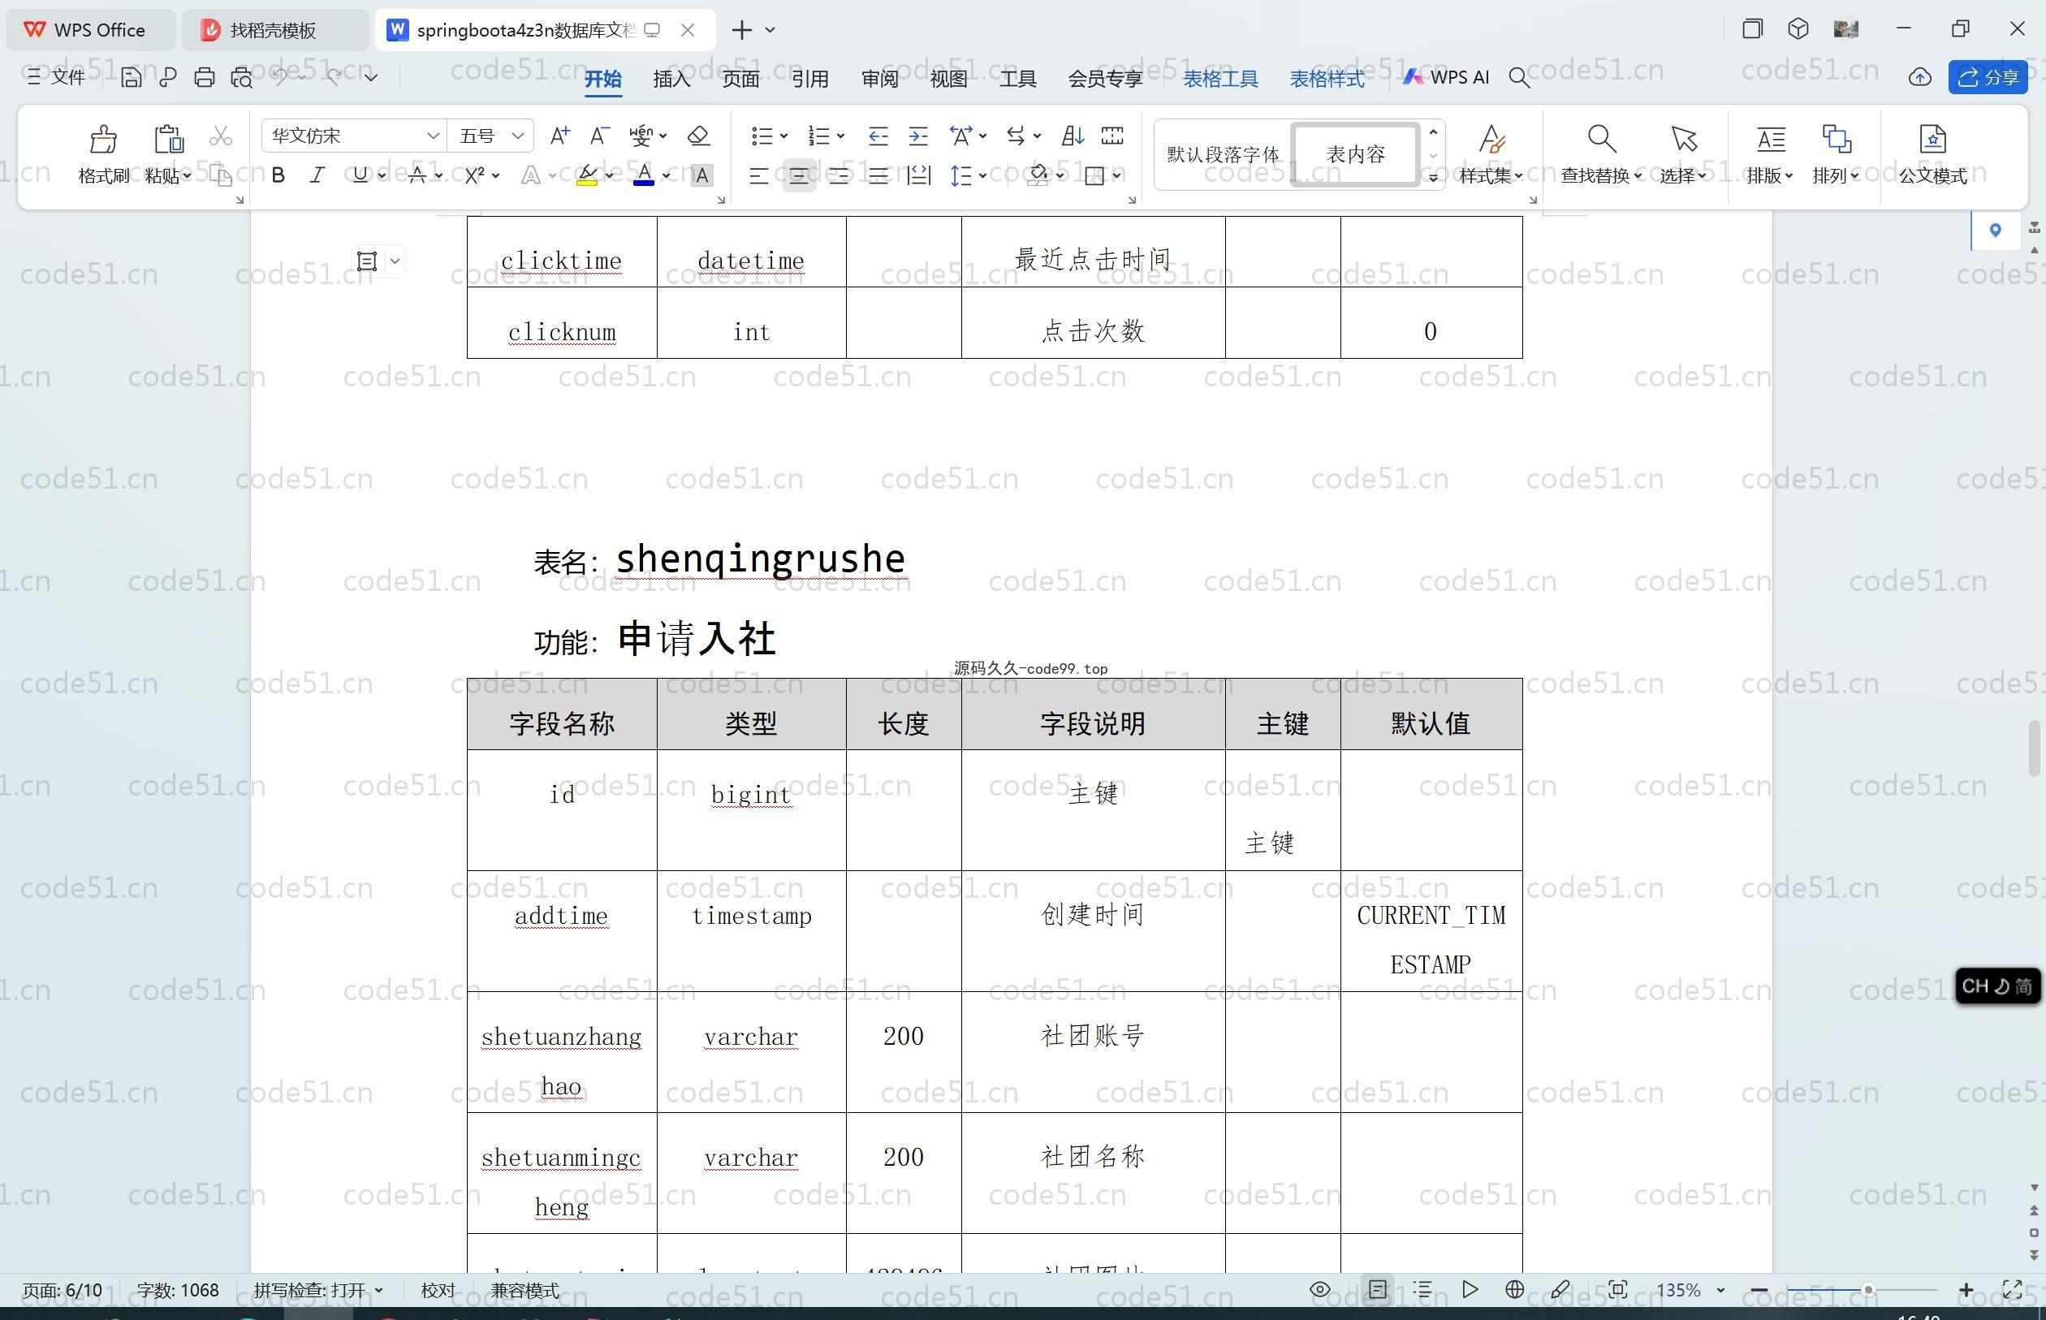Increase font size with A+ icon

(559, 136)
